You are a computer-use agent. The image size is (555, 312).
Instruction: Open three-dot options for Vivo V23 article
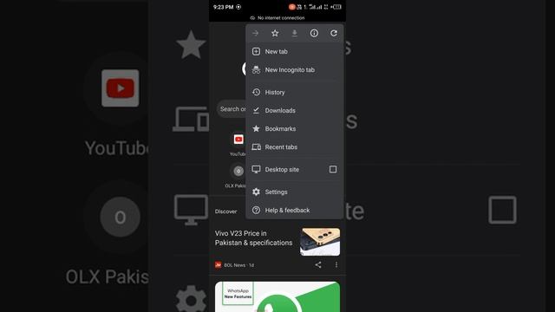336,264
